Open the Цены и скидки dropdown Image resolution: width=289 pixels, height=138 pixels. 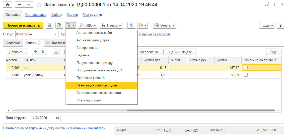[181, 52]
